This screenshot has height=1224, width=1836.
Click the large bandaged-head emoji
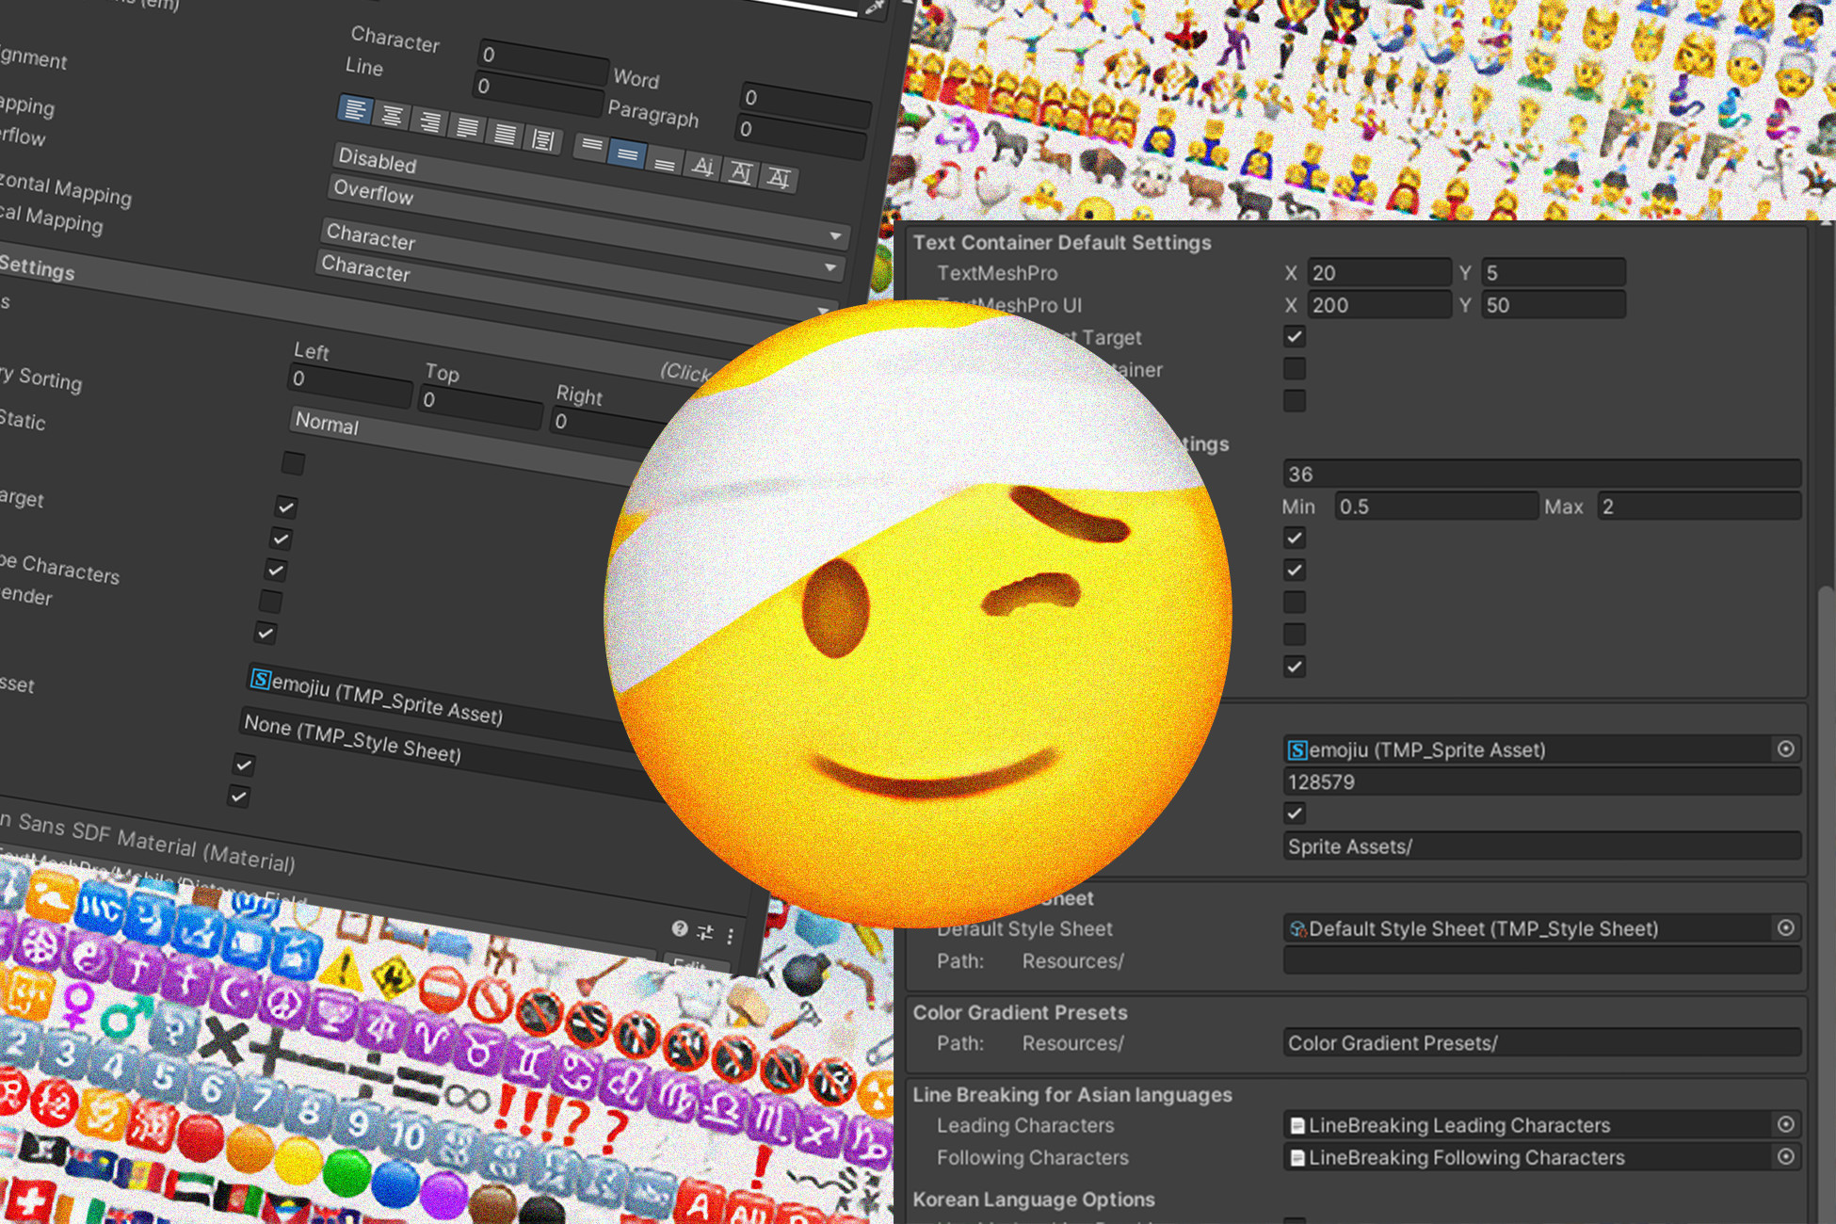pyautogui.click(x=918, y=614)
